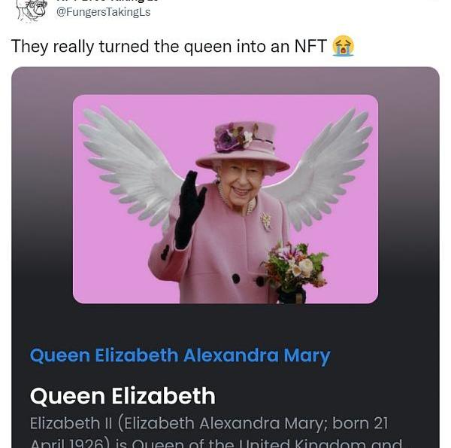This screenshot has width=451, height=448.
Task: Click the pink hat with flowers
Action: pos(242,145)
